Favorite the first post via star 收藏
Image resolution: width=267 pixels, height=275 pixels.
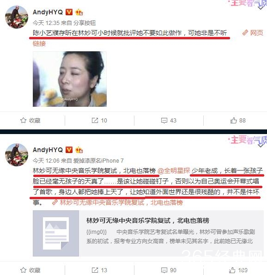coord(30,120)
